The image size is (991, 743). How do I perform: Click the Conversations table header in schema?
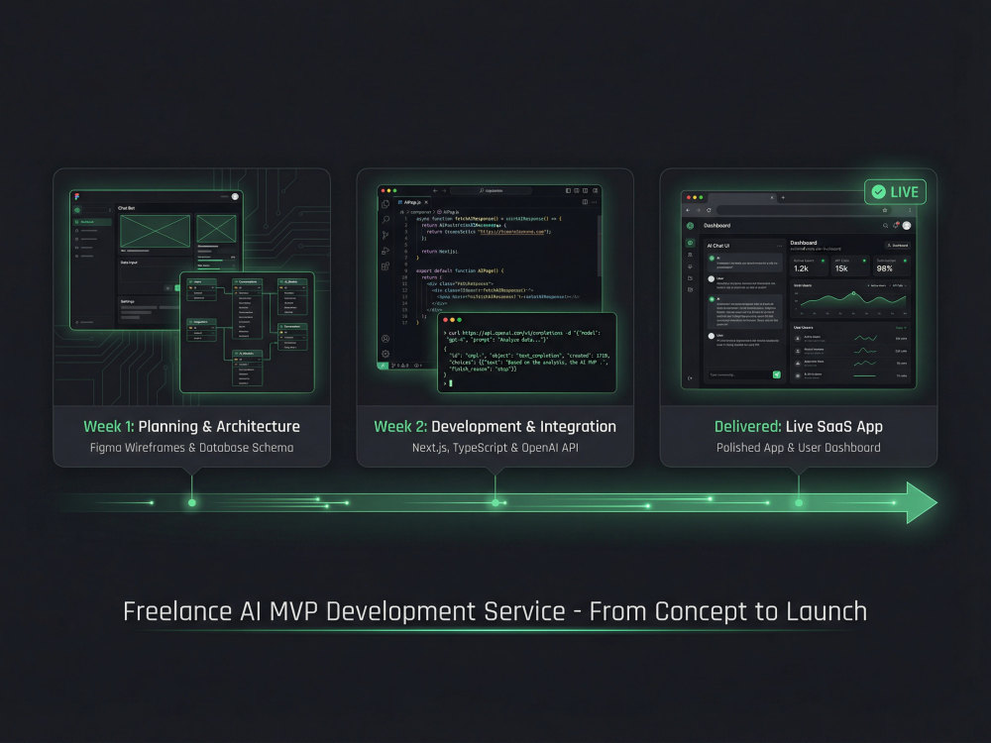pos(247,281)
